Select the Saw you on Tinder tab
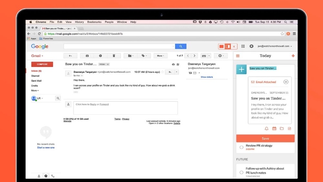 point(59,28)
